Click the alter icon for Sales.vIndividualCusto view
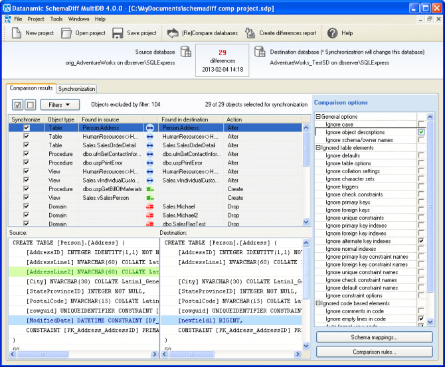 tap(150, 181)
